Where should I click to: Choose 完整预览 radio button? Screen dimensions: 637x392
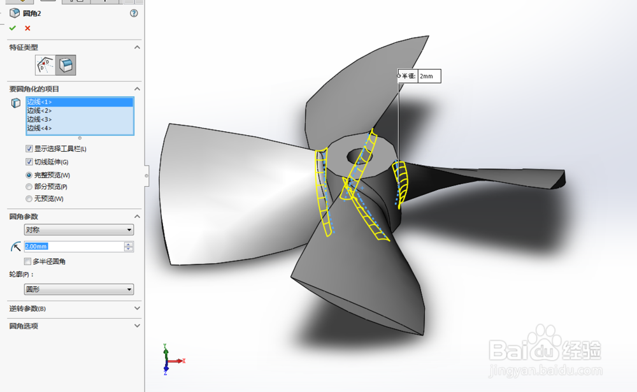29,175
